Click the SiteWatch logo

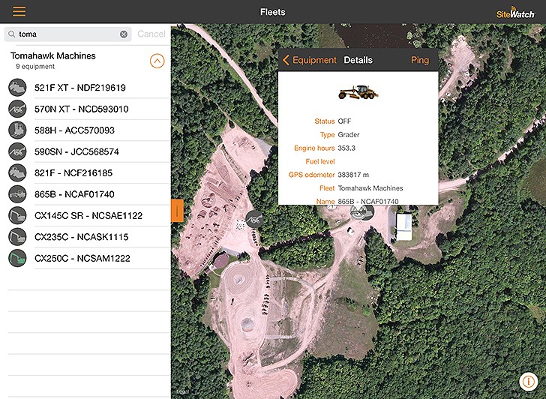pos(515,13)
